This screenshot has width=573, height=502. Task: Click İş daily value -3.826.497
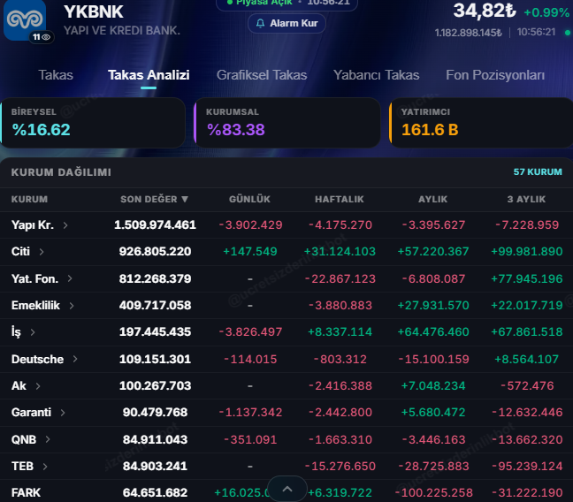[x=250, y=331]
